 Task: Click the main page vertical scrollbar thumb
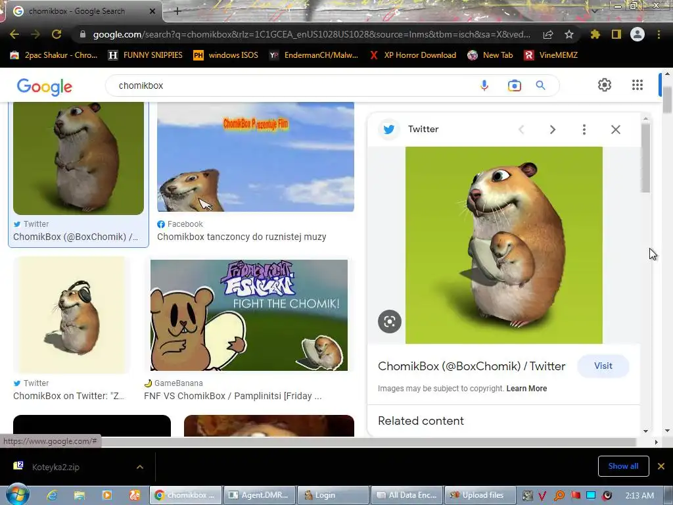pos(667,100)
